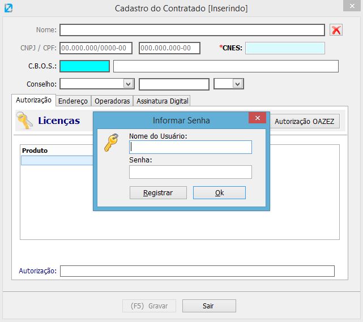Click the Registrar button
This screenshot has height=322, width=363.
tap(158, 193)
